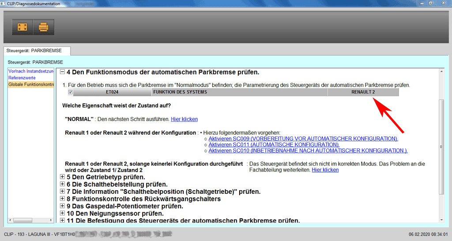Viewport: 452px width, 241px height.
Task: Click the Aktivieren SC009 Vorbereitung link
Action: coord(303,139)
